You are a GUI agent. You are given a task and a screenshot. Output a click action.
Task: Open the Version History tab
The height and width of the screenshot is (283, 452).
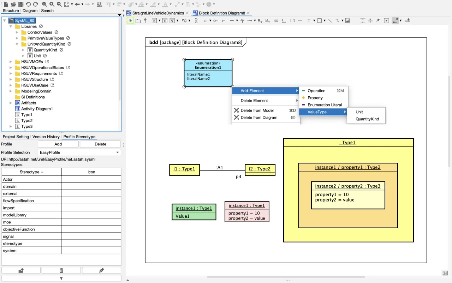46,137
